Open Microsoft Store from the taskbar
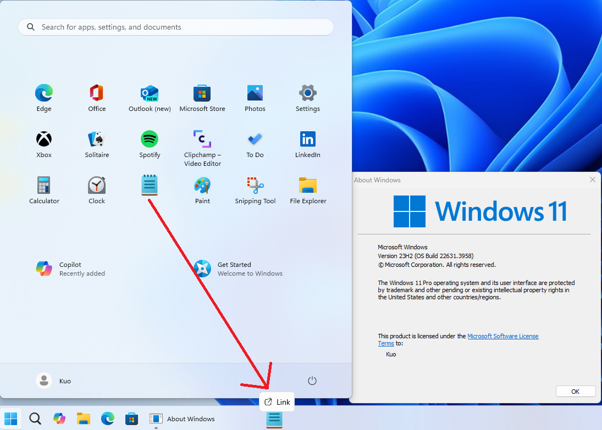602x430 pixels. click(132, 418)
